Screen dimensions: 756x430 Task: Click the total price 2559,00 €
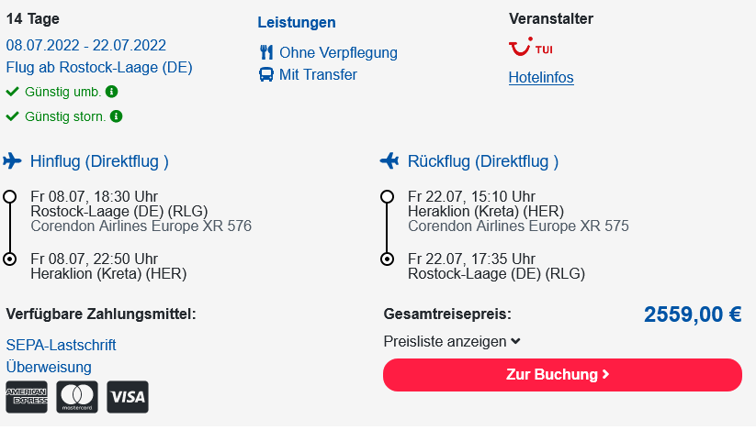[693, 314]
